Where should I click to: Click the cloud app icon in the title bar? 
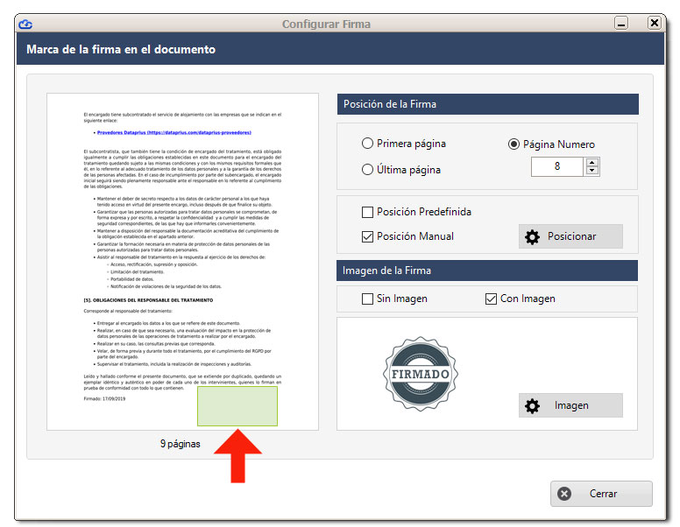(x=25, y=24)
